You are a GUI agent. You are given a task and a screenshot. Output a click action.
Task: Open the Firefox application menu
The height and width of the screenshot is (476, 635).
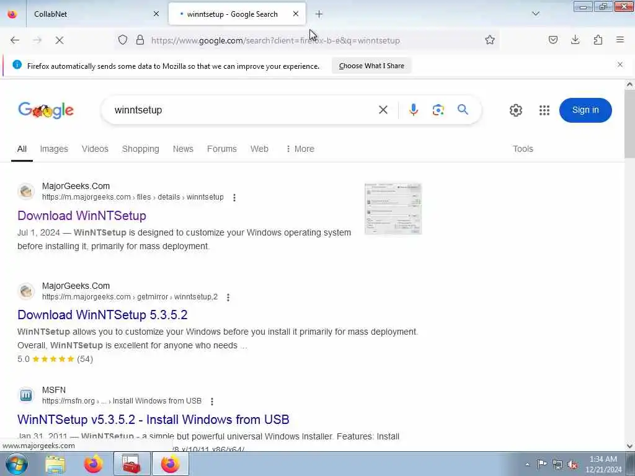[620, 40]
